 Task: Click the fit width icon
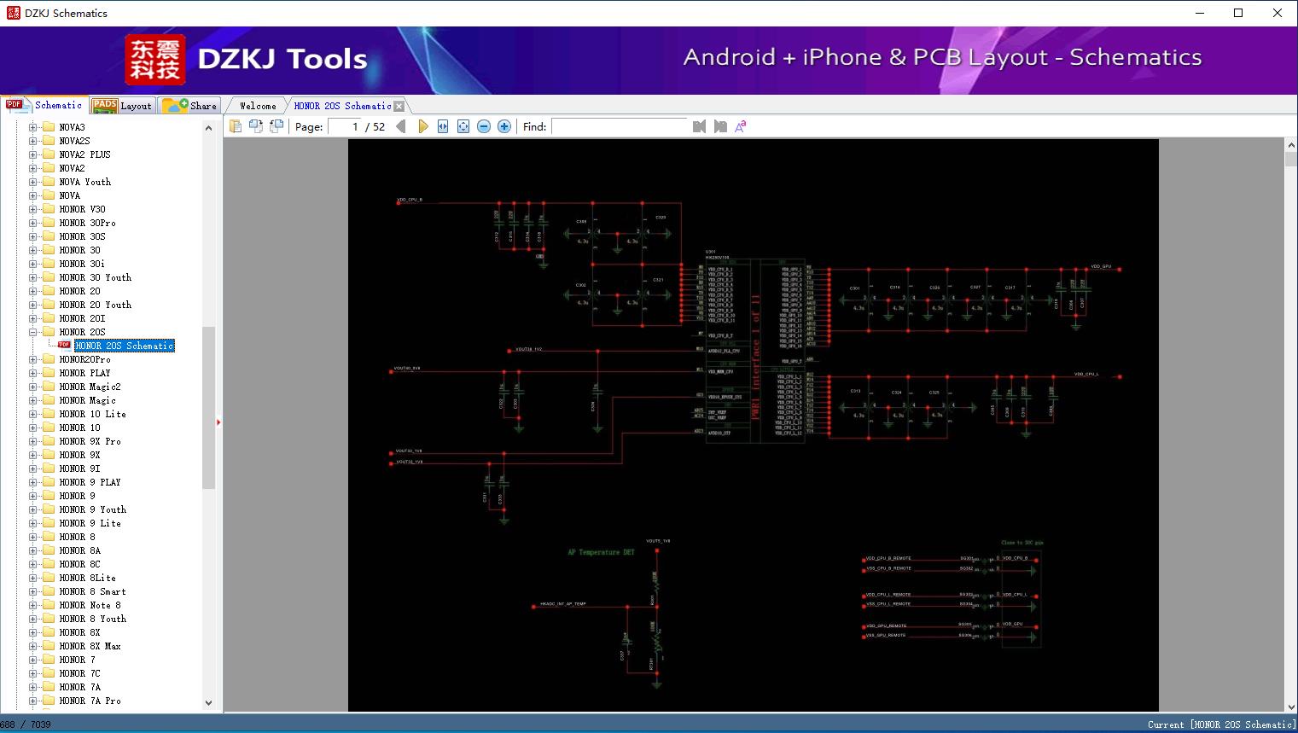pyautogui.click(x=443, y=126)
